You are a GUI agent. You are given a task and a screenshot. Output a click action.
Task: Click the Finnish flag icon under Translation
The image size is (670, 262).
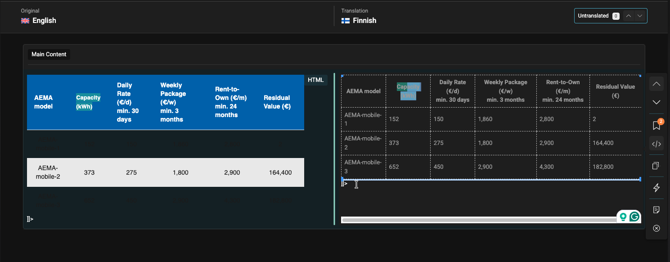(x=345, y=20)
